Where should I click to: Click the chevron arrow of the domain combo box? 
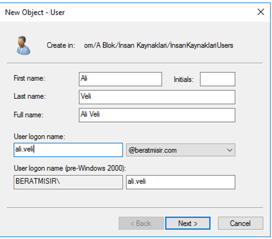230,150
